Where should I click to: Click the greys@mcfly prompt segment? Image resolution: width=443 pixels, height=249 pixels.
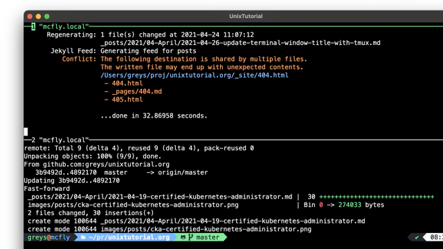(x=48, y=237)
